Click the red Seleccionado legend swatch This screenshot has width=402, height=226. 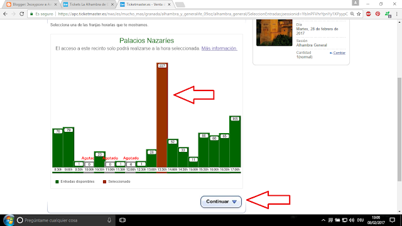(x=104, y=181)
